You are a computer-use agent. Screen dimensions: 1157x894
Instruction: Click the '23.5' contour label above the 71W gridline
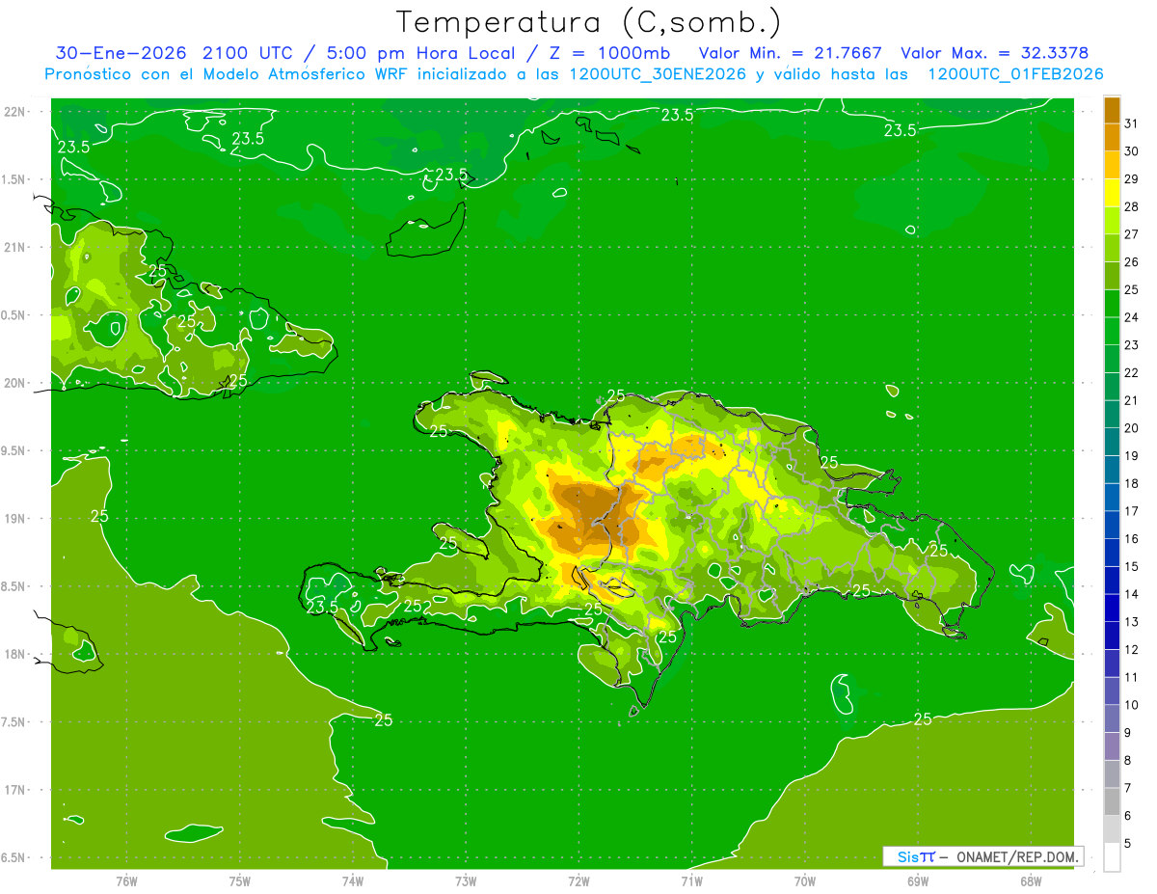677,115
